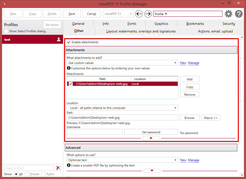This screenshot has width=246, height=179.
Task: Click the Attachments section header
Action: tap(151, 50)
